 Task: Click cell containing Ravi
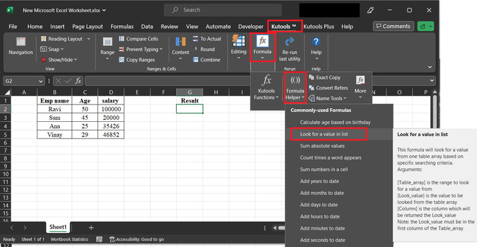55,109
